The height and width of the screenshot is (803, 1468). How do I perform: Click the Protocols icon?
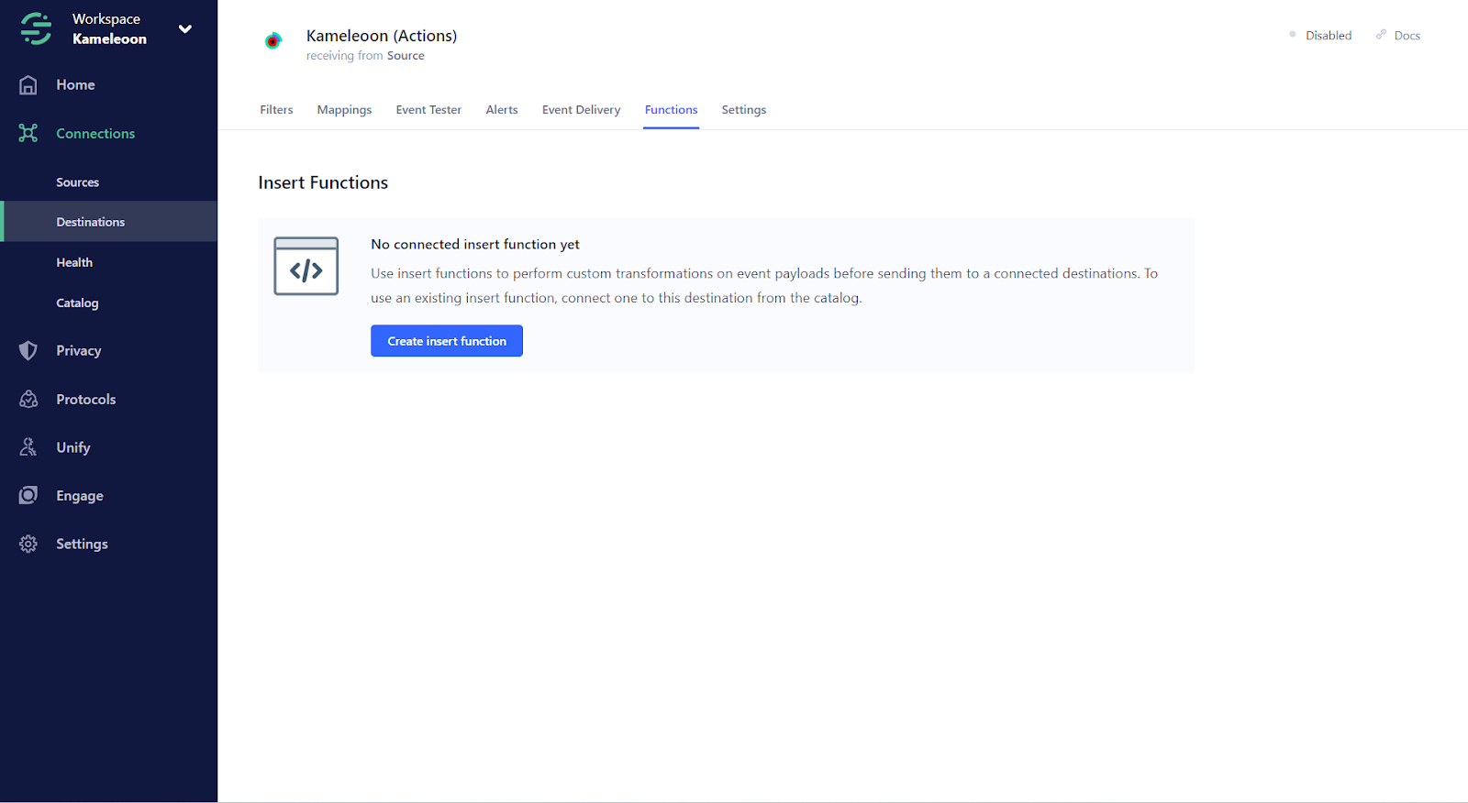(28, 399)
